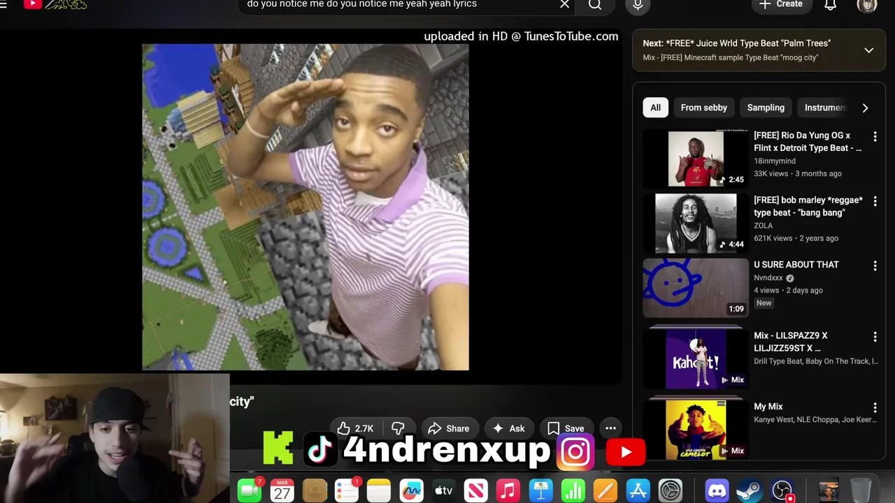This screenshot has height=503, width=895.
Task: Switch to OBS in the dock
Action: 782,490
